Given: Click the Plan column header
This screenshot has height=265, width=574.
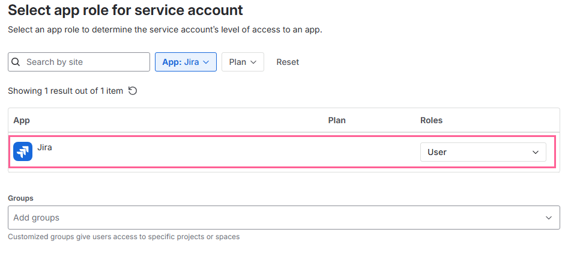Looking at the screenshot, I should point(337,120).
